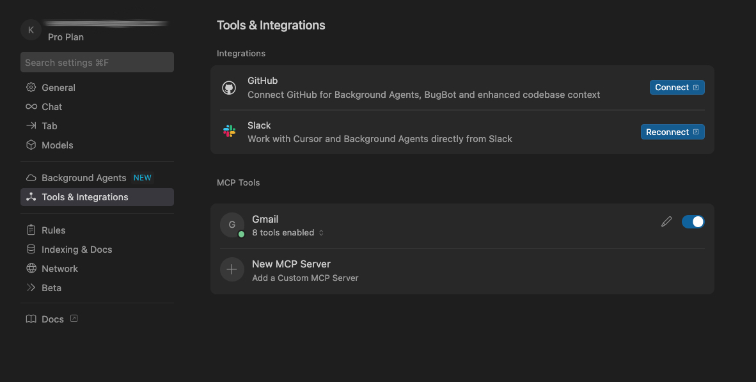Click the Search settings input field
Image resolution: width=756 pixels, height=382 pixels.
click(x=97, y=63)
